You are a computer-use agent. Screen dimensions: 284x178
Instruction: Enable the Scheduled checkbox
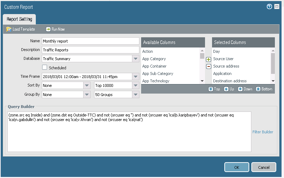tap(45, 68)
